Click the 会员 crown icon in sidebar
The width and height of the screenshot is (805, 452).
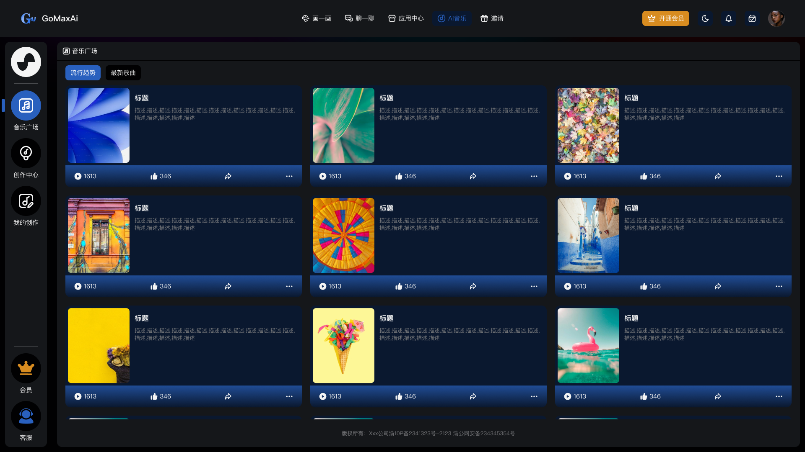click(26, 368)
